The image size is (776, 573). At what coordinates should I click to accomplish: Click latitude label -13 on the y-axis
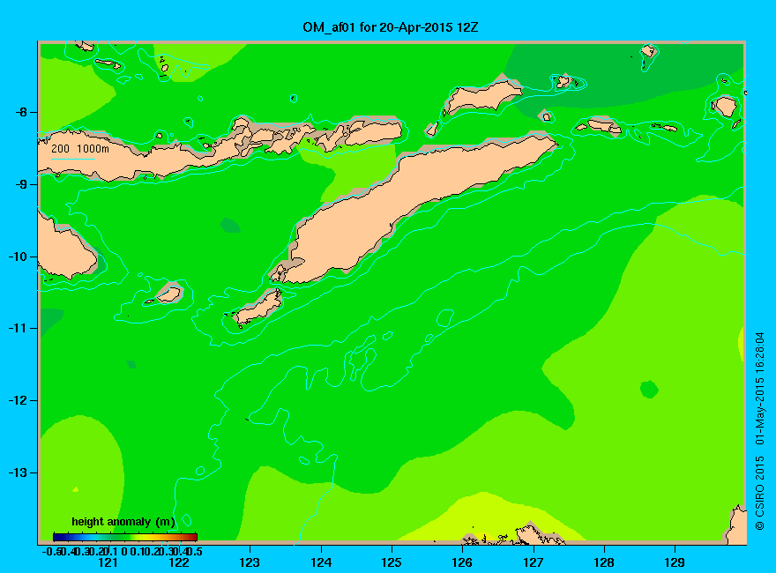pyautogui.click(x=18, y=473)
